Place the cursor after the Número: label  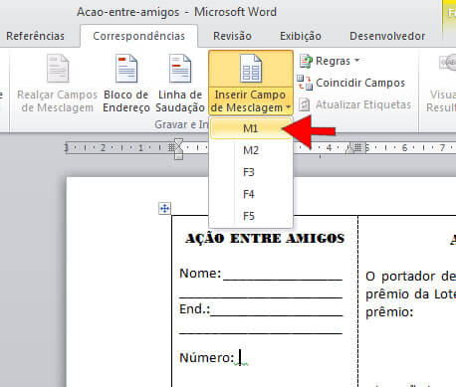pyautogui.click(x=240, y=357)
